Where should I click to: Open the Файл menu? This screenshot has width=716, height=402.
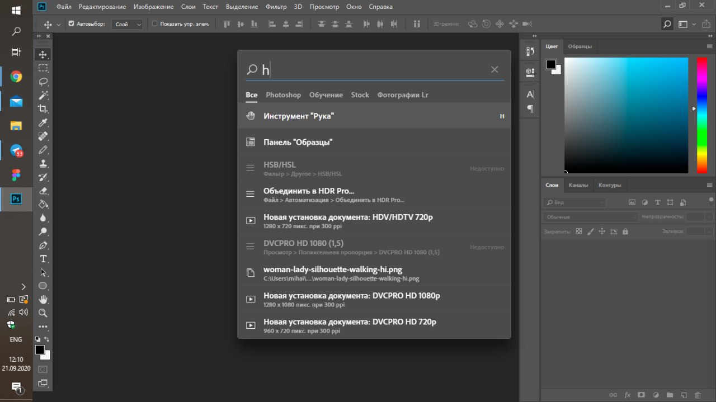[64, 7]
